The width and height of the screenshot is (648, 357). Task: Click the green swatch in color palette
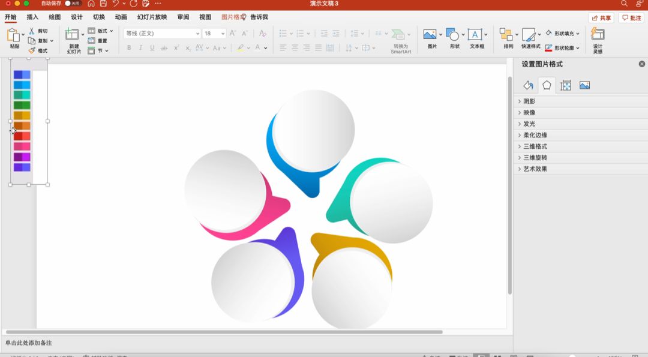coord(22,106)
